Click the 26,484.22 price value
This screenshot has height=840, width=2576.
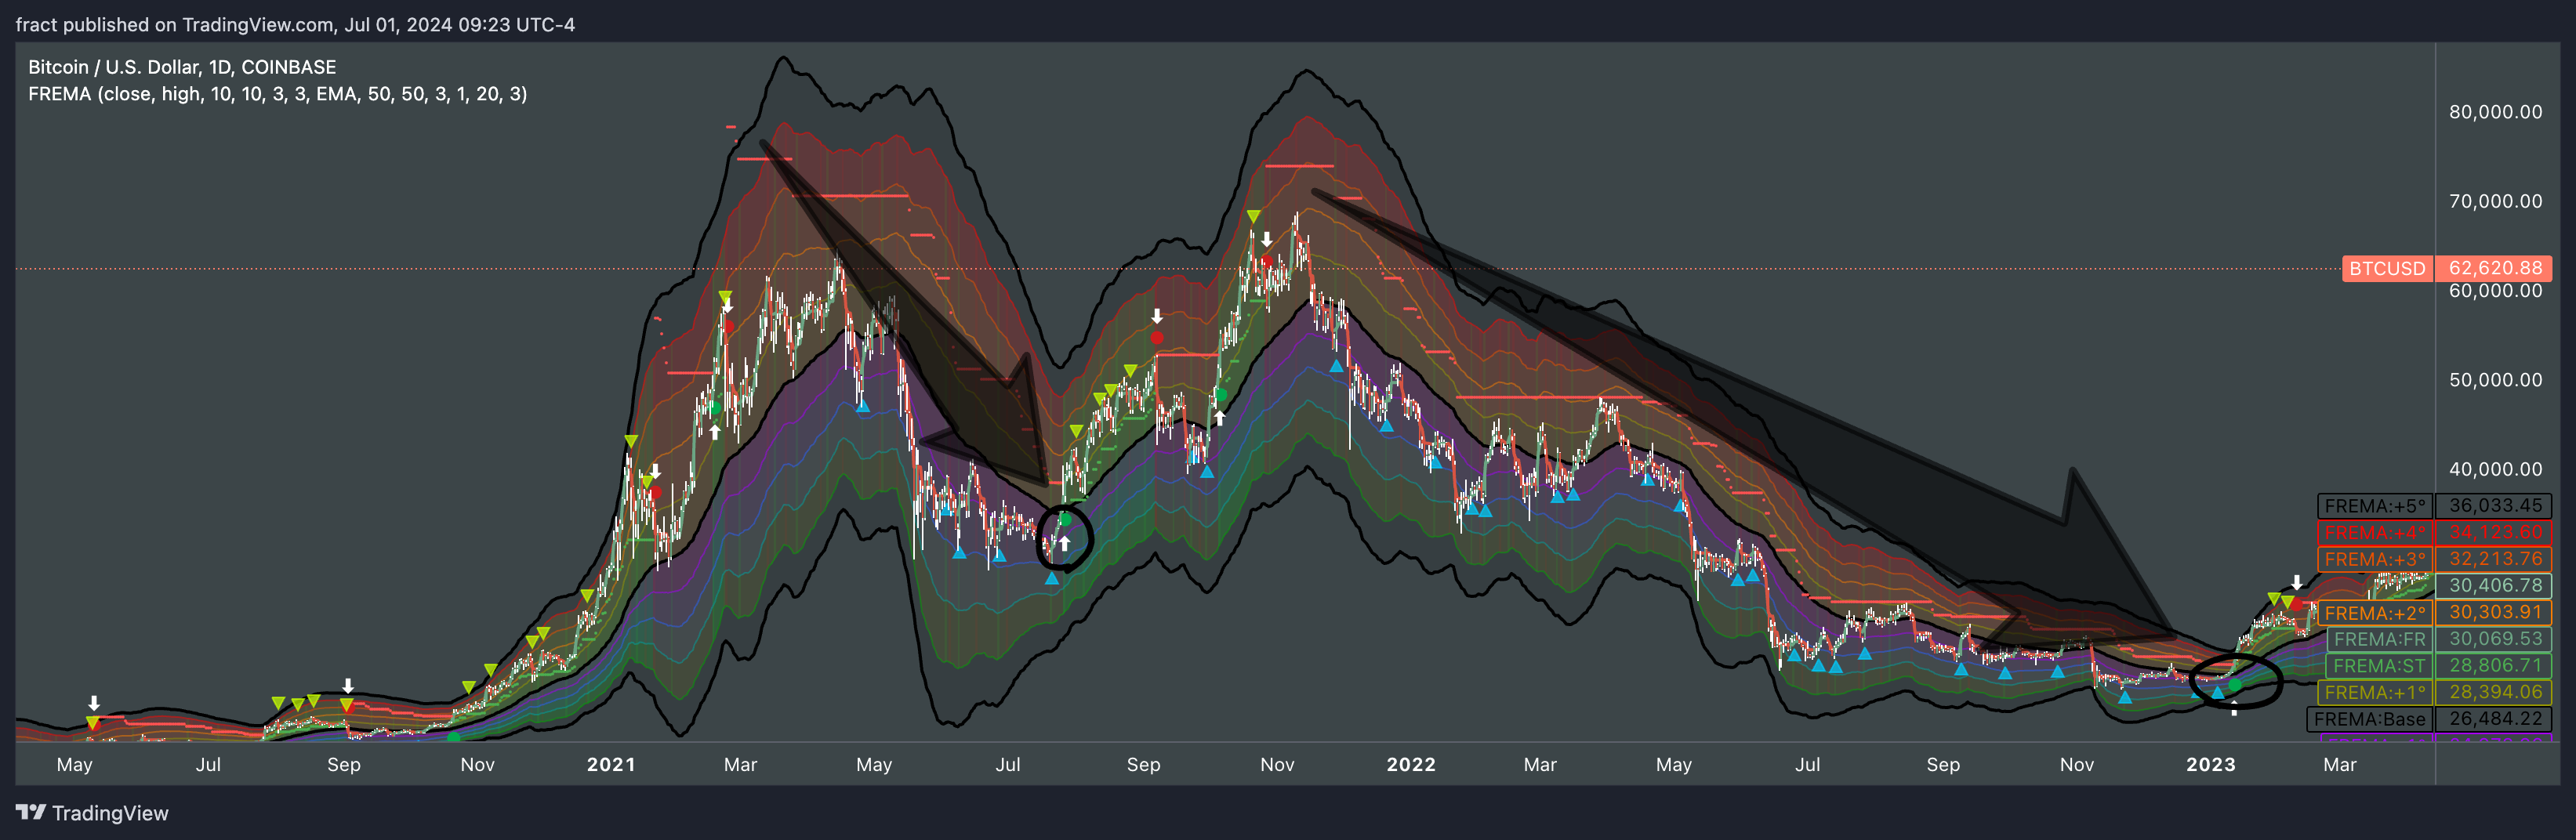pos(2495,719)
